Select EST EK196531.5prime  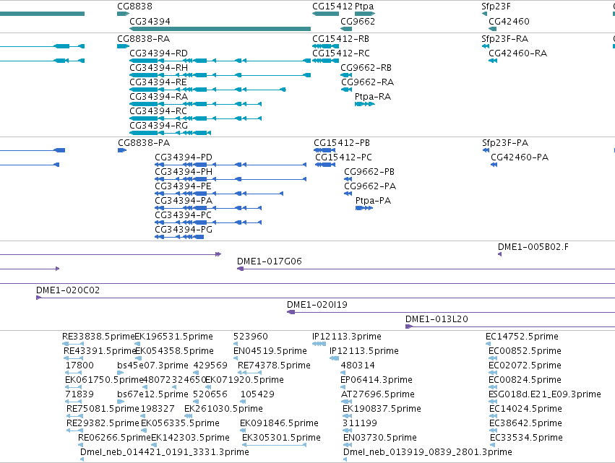pos(173,337)
